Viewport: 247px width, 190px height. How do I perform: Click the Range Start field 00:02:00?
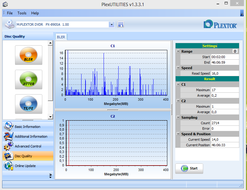pyautogui.click(x=225, y=57)
